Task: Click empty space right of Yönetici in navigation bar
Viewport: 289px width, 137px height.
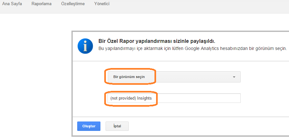Action: tap(193, 4)
